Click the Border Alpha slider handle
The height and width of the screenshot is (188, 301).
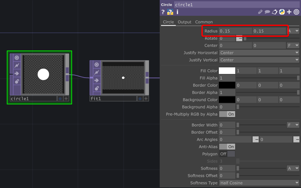298,93
